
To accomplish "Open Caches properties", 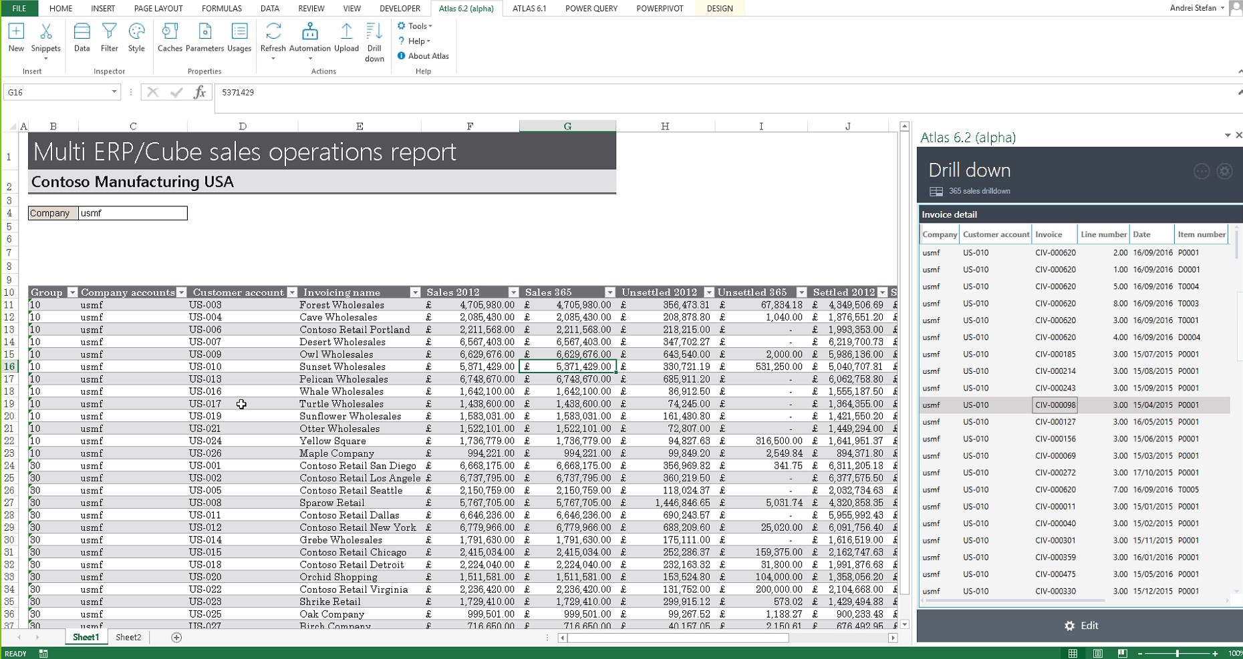I will pos(170,37).
